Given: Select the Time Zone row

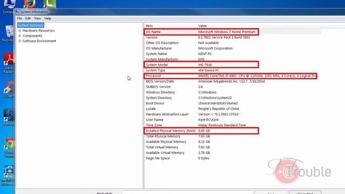Looking at the screenshot, I should tap(232, 126).
